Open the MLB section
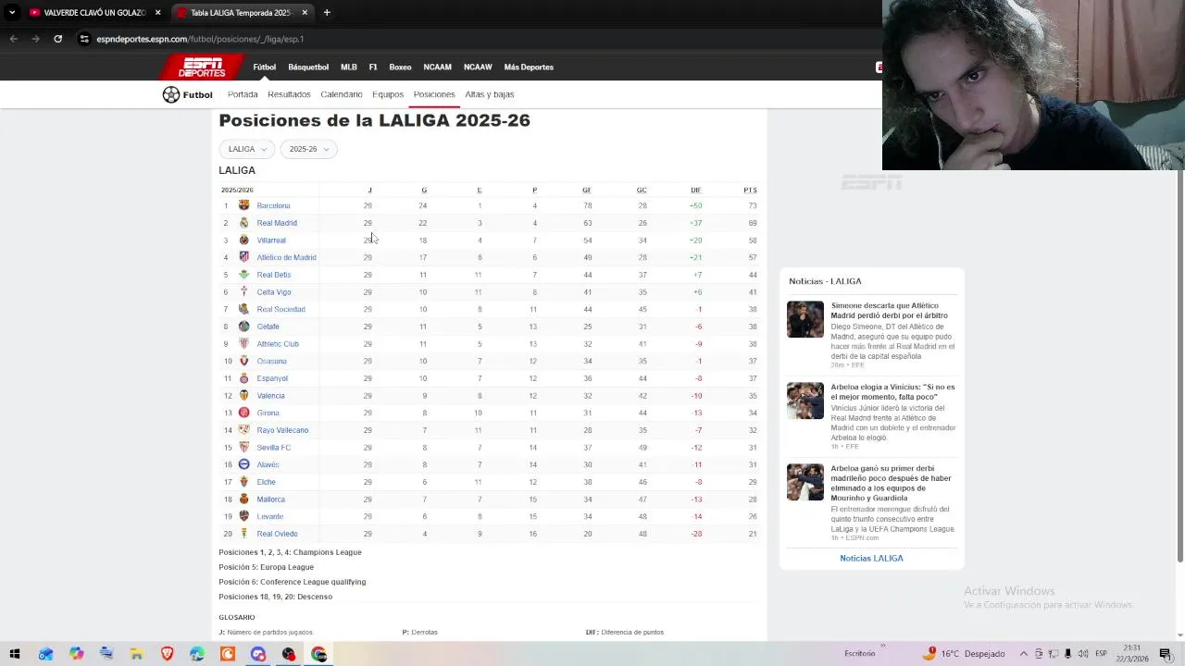 pyautogui.click(x=349, y=67)
